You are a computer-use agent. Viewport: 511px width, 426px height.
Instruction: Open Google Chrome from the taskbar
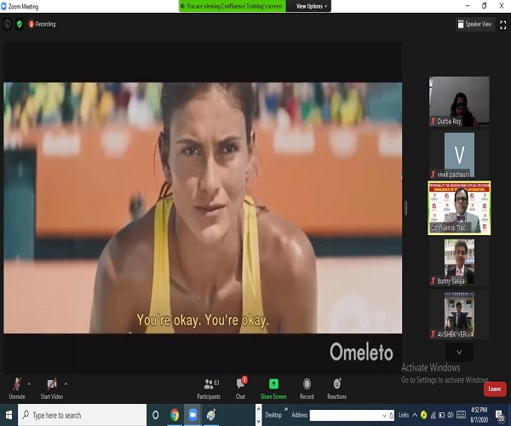point(175,415)
